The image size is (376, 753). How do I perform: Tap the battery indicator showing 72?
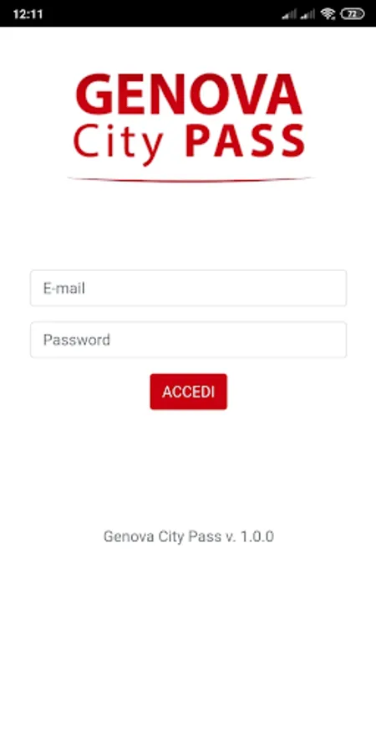tap(353, 14)
